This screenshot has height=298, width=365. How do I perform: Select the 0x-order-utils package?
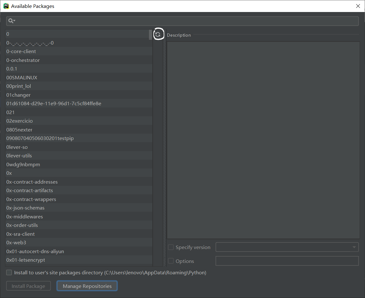coord(79,225)
